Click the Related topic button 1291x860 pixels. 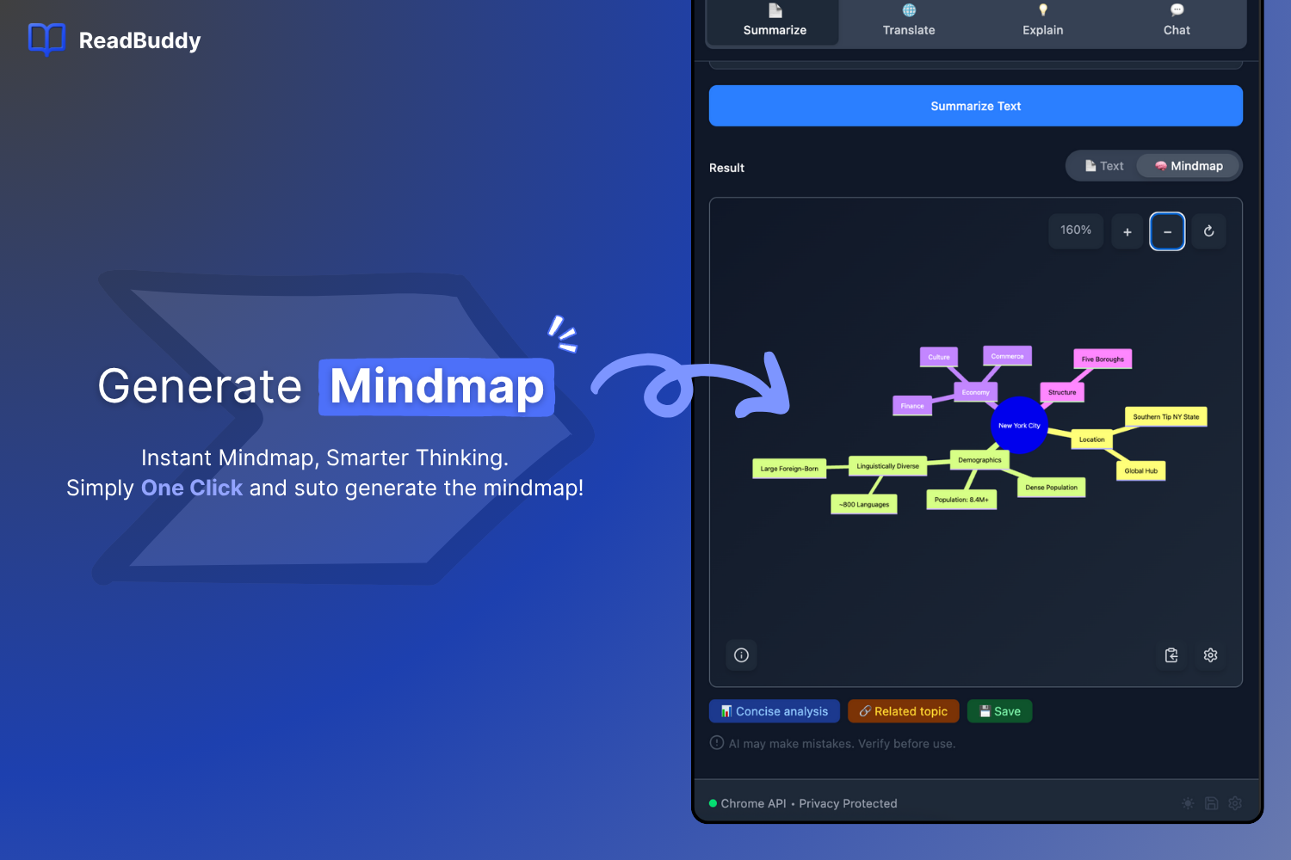pyautogui.click(x=904, y=711)
